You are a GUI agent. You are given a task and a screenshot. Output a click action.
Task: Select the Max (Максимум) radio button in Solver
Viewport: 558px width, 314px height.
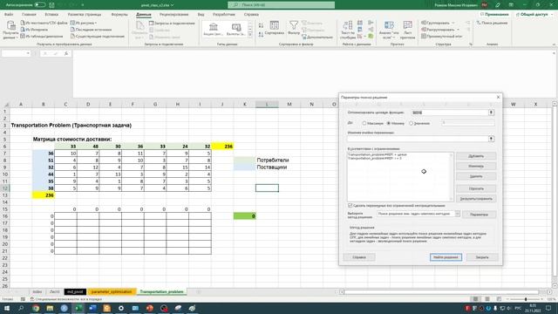coord(364,123)
